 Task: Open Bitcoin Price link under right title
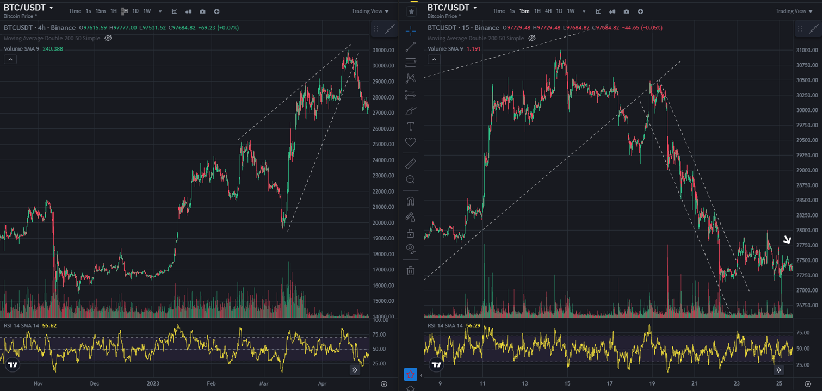click(x=444, y=16)
